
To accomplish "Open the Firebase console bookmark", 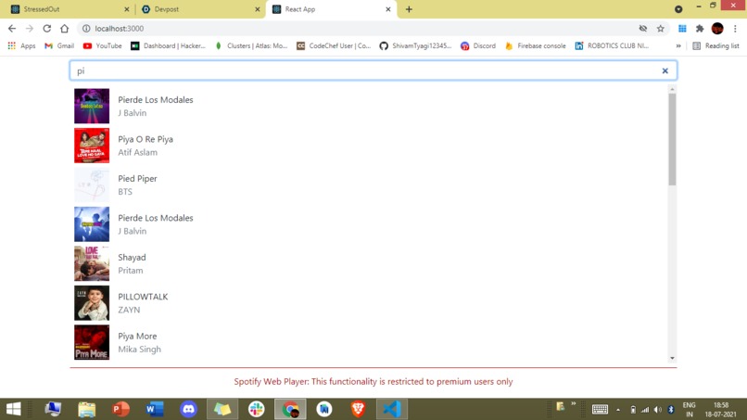I will pos(536,45).
